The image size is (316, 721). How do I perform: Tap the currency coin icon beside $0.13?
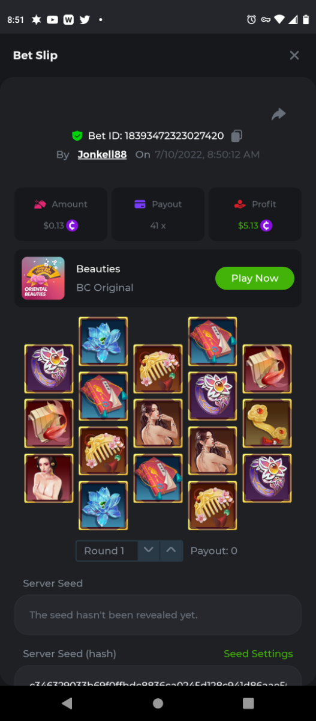[73, 226]
